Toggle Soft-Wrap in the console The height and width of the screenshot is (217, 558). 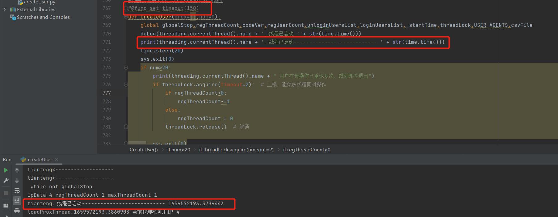(x=17, y=191)
